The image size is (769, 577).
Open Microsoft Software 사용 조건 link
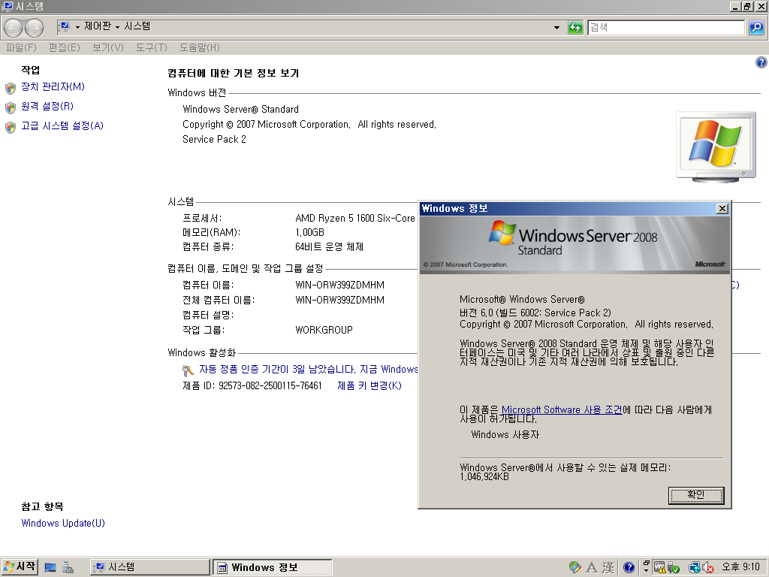(x=562, y=409)
